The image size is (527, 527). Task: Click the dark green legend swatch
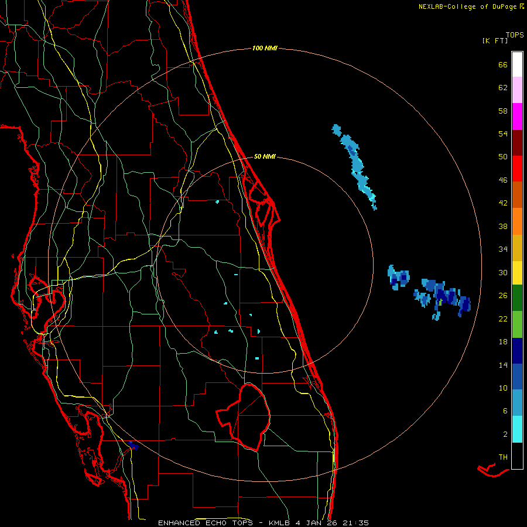[517, 298]
